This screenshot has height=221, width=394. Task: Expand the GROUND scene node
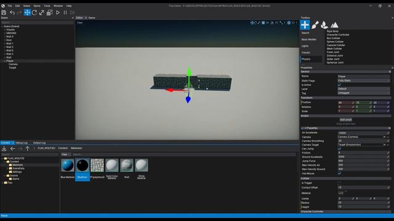5,33
